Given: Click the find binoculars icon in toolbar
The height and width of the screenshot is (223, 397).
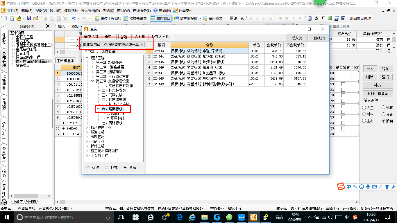Looking at the screenshot, I should click(337, 18).
